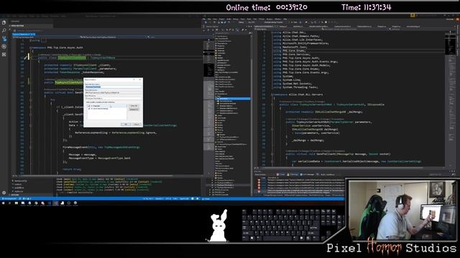Click the Select All button in the dialog
This screenshot has width=460, height=258.
(134, 105)
